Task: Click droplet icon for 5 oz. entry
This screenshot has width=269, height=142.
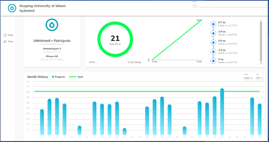Action: [213, 61]
